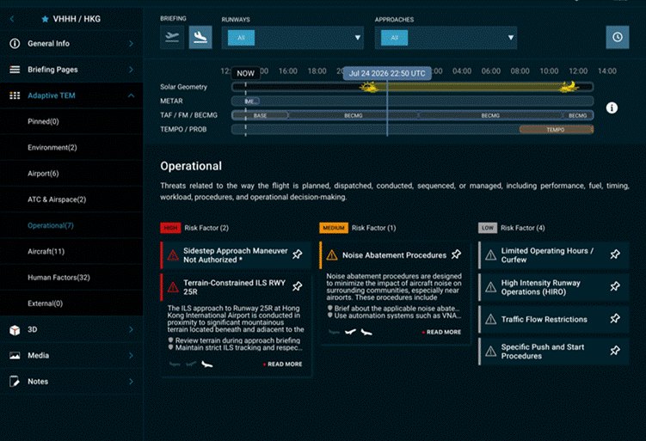The height and width of the screenshot is (441, 646).
Task: Click the NOW timeline marker
Action: [245, 73]
